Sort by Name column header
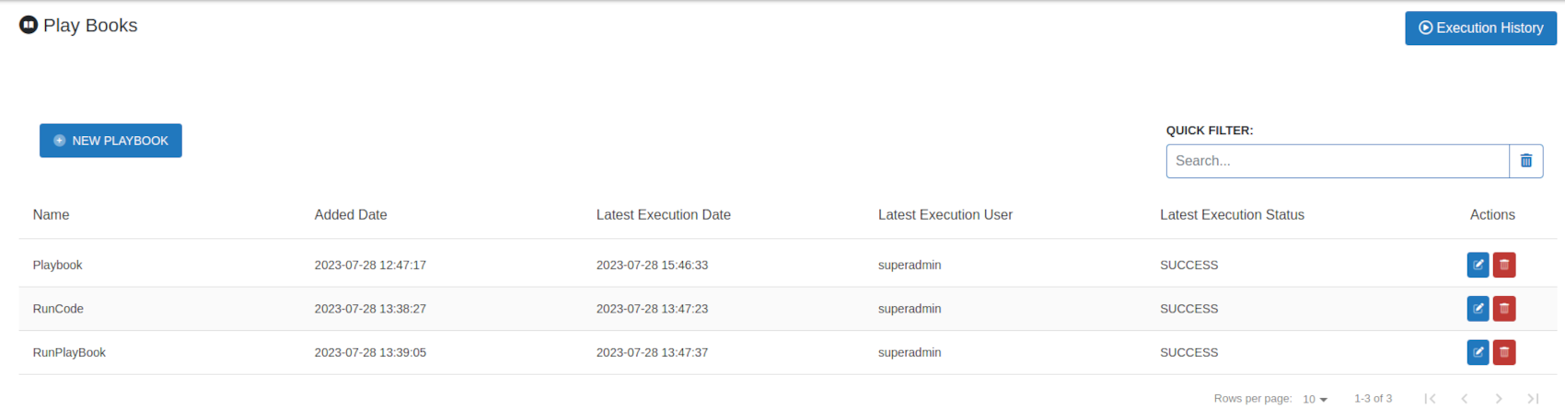The image size is (1565, 409). point(51,215)
